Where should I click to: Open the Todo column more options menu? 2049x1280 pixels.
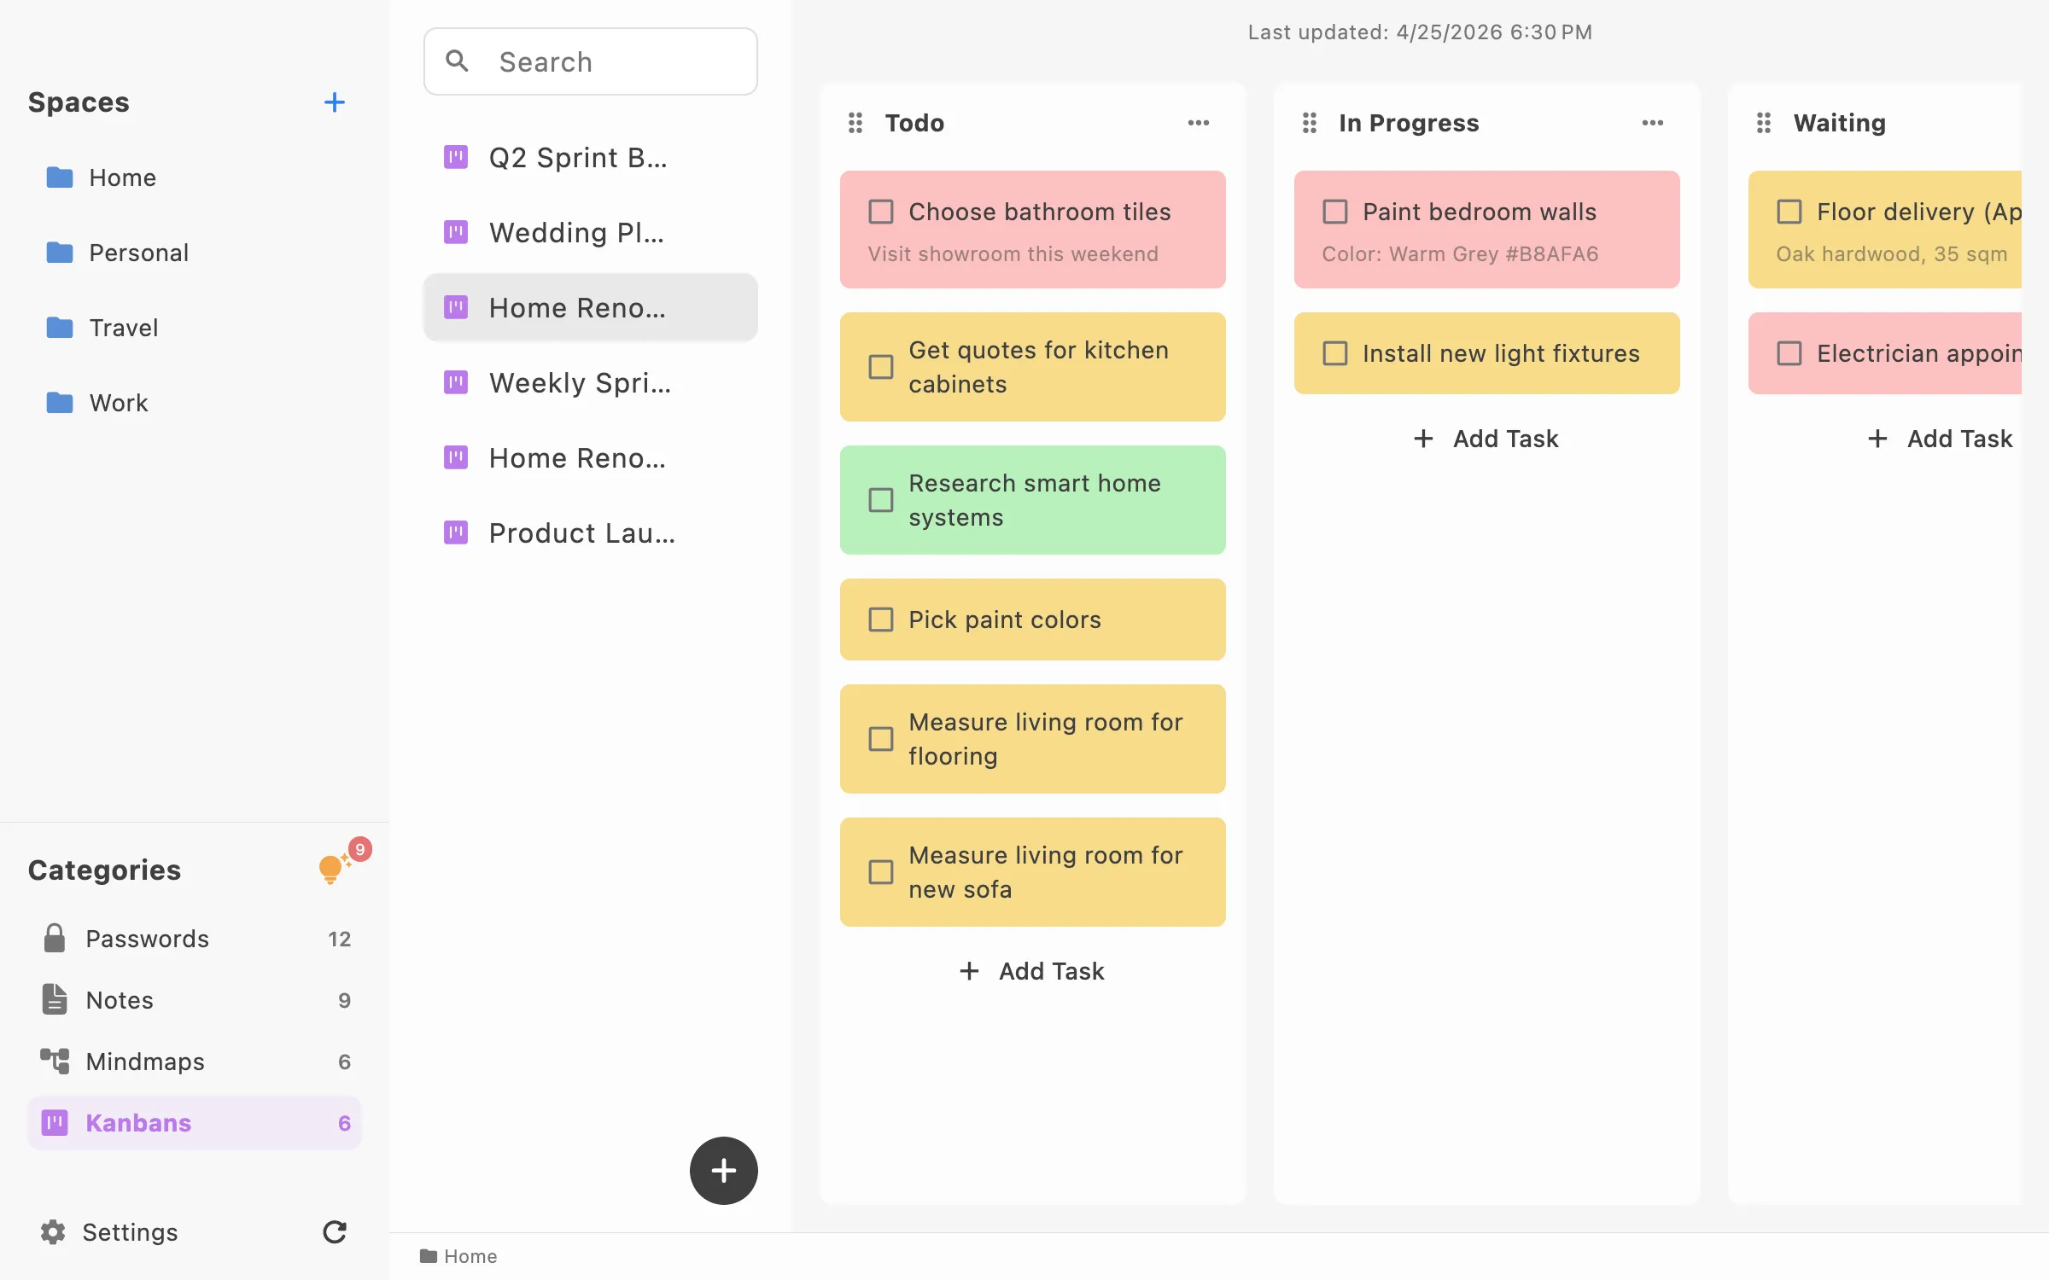(x=1199, y=123)
